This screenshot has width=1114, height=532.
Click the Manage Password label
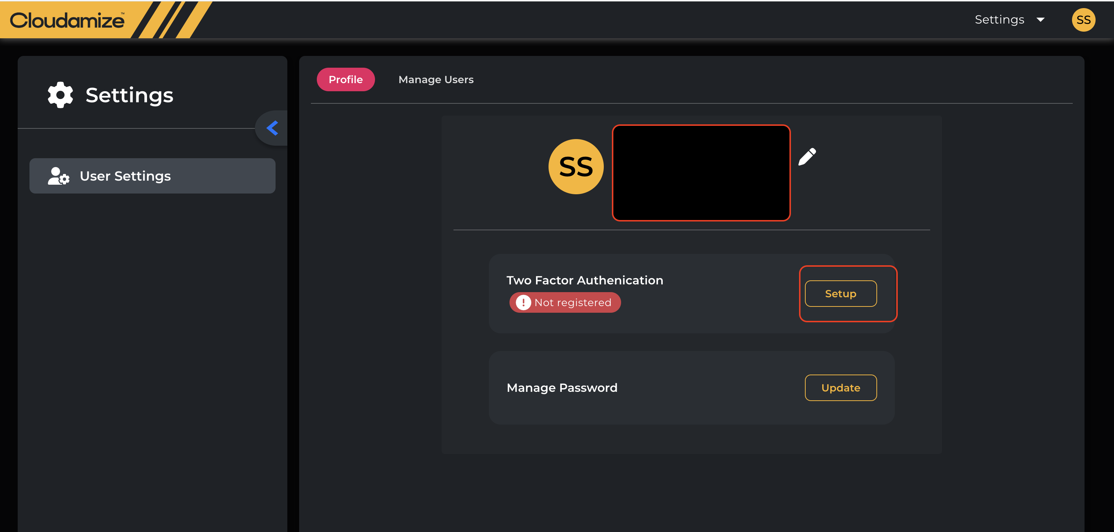(x=562, y=388)
